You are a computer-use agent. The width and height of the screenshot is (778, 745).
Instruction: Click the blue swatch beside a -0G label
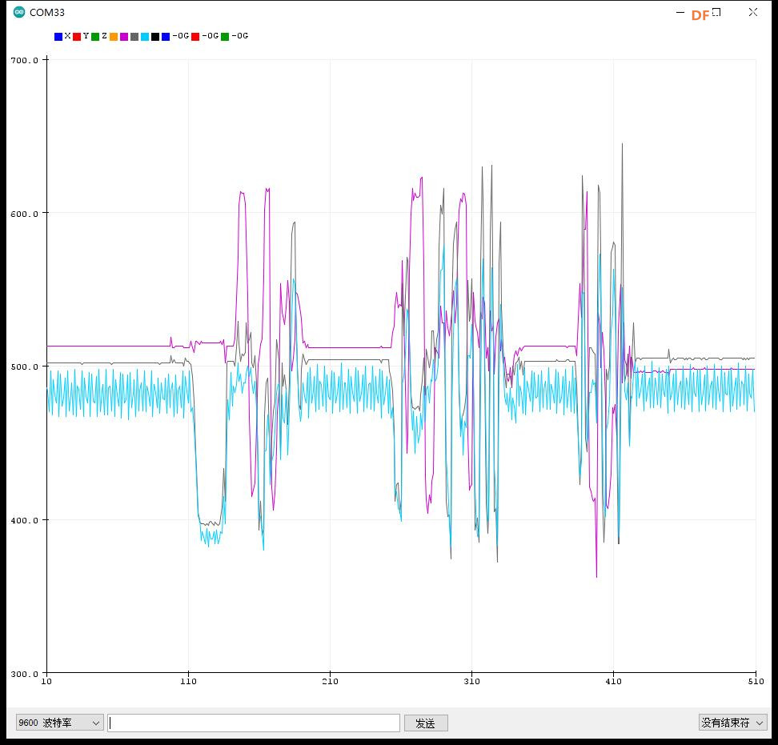click(x=166, y=37)
